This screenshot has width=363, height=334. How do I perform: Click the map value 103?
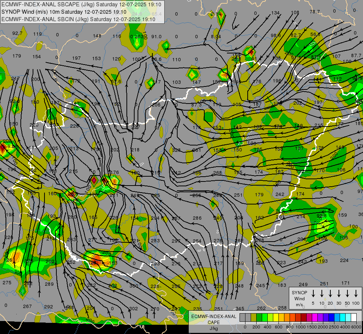[176, 82]
